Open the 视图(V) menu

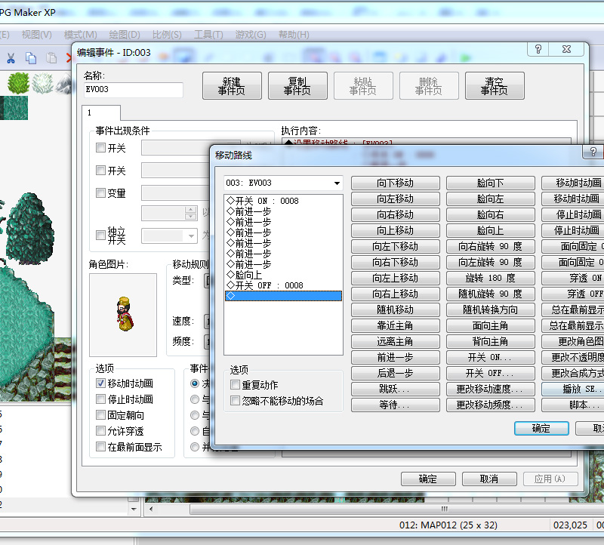[36, 35]
